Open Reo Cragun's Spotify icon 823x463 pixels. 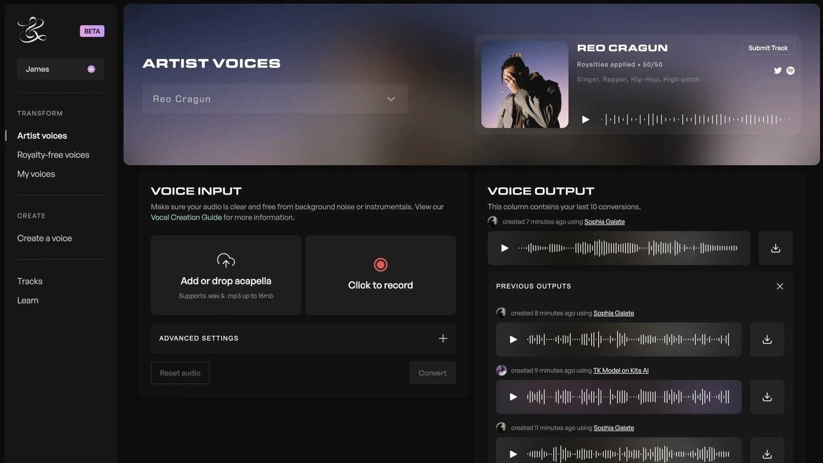point(791,70)
